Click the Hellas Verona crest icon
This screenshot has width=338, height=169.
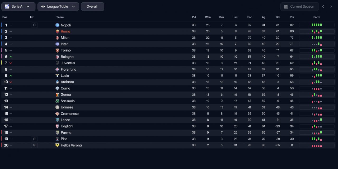pos(57,145)
